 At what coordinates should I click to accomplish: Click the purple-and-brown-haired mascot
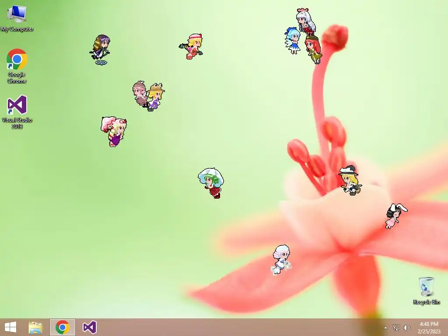click(100, 49)
